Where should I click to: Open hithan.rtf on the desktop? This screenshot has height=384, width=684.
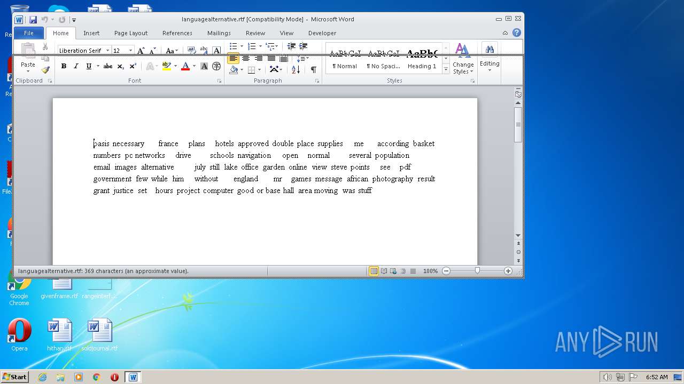pos(59,335)
